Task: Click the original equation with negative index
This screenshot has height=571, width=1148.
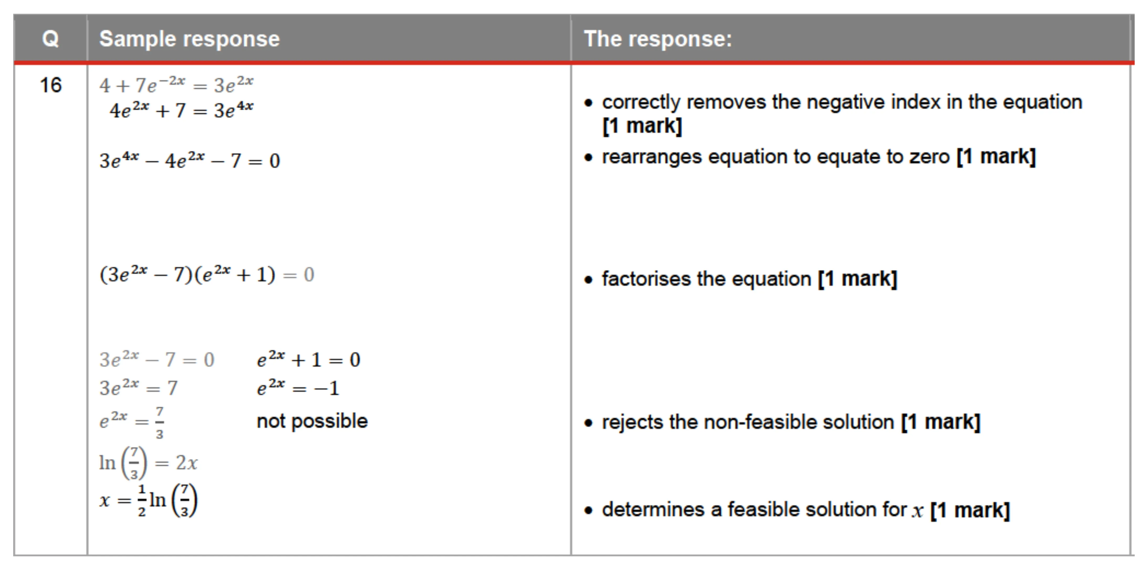Action: pyautogui.click(x=176, y=84)
